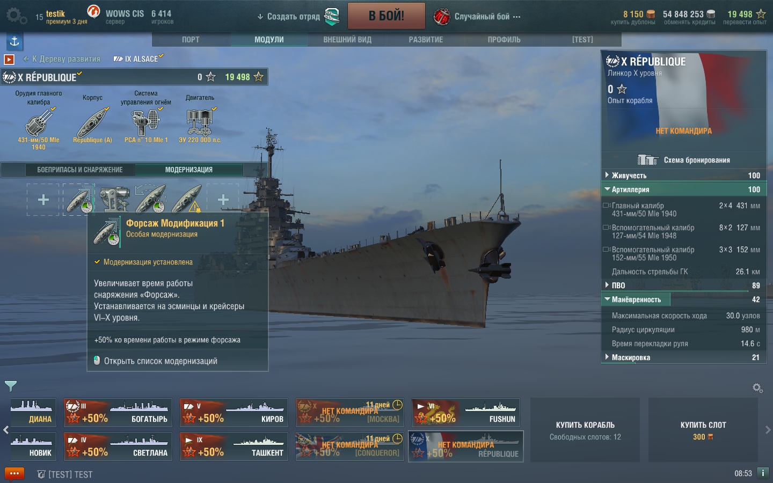Select fire control system PCA n° 10 icon
The height and width of the screenshot is (483, 773).
(146, 122)
